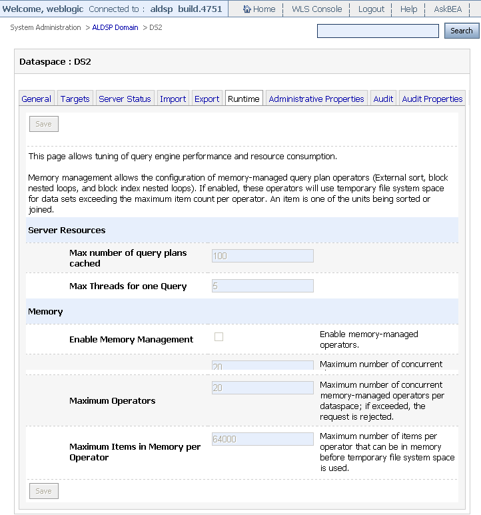Click the Search button

462,31
